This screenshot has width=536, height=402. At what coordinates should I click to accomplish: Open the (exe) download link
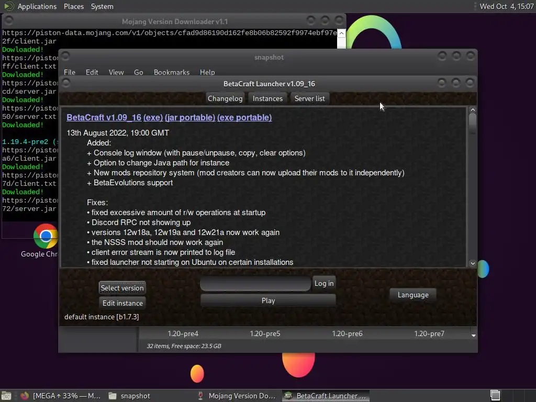click(x=153, y=117)
